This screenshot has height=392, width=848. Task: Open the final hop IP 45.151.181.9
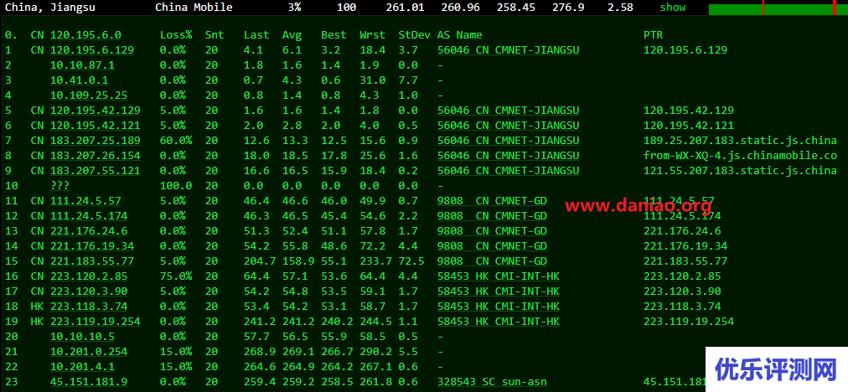tap(89, 382)
